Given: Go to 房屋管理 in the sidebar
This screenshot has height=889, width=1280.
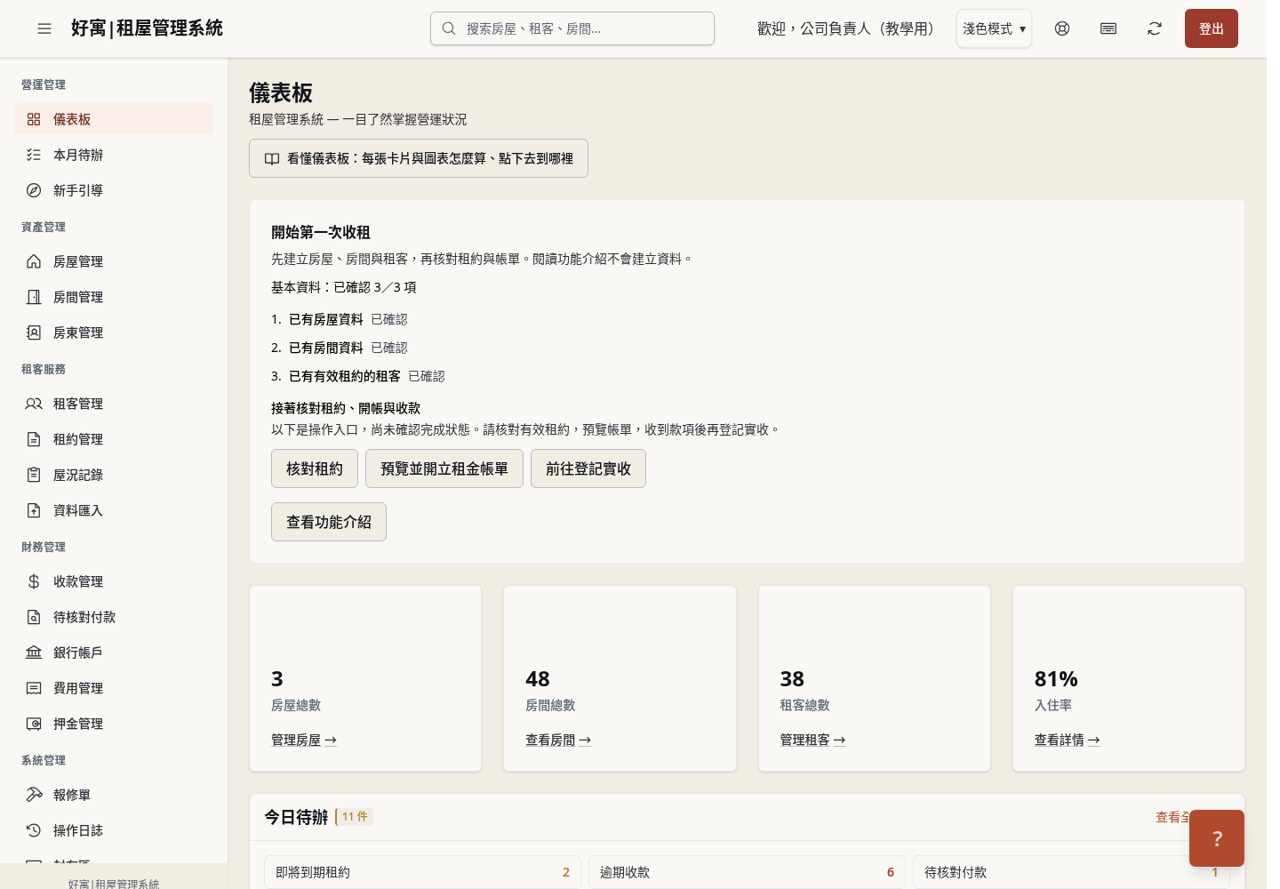Looking at the screenshot, I should [114, 261].
